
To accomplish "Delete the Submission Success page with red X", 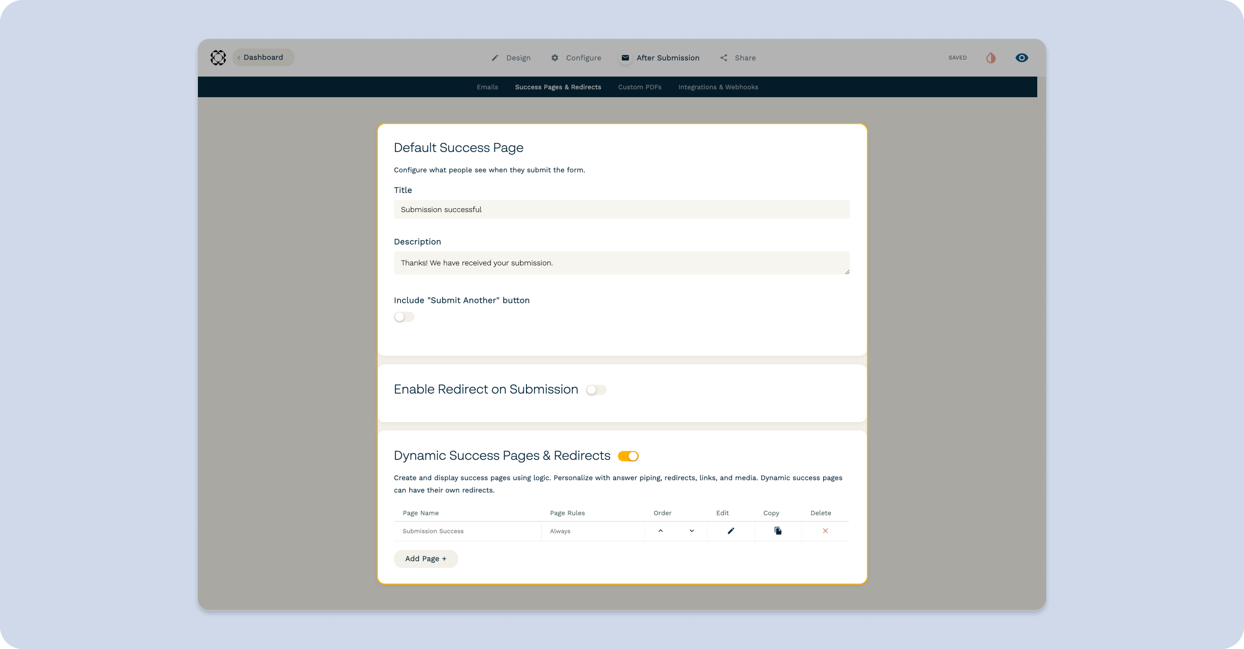I will click(x=825, y=531).
